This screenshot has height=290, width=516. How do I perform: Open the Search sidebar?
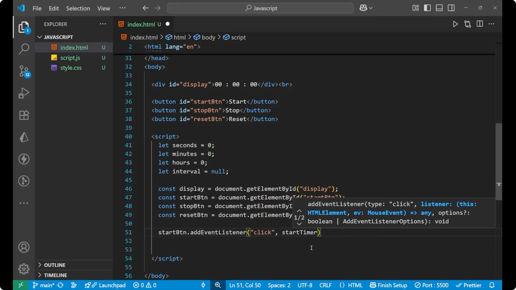24,49
